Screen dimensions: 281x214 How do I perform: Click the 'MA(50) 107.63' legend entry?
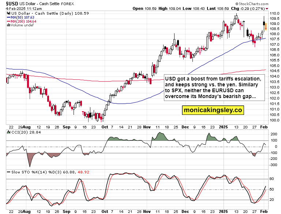pos(22,18)
